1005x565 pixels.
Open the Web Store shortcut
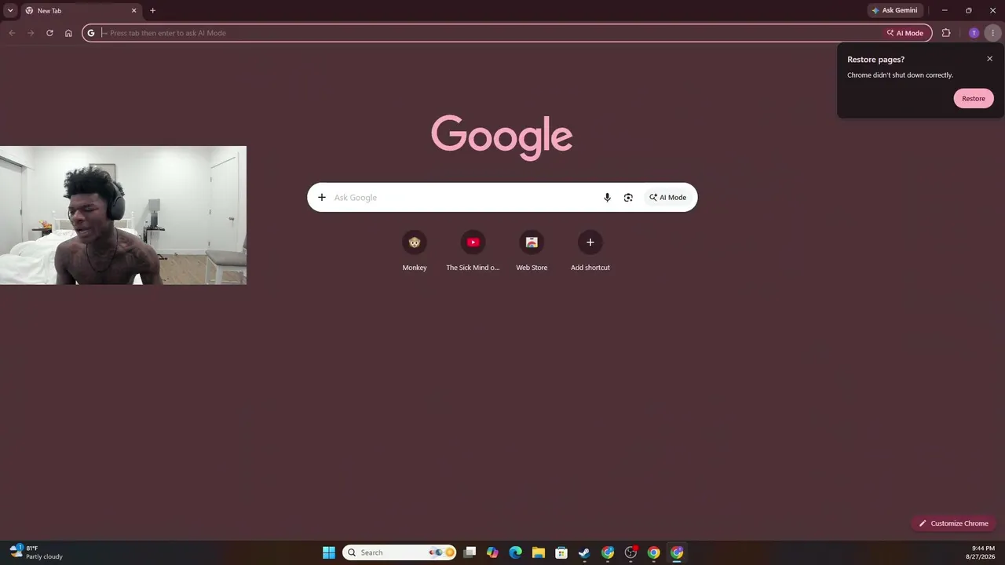(x=532, y=251)
